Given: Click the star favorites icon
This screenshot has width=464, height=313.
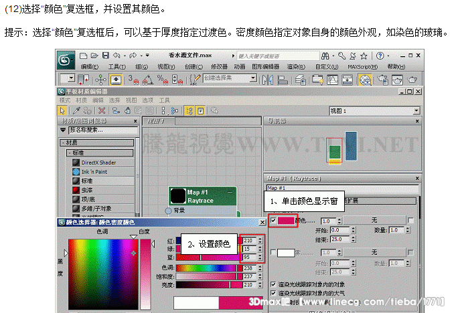Looking at the screenshot, I should pos(364,56).
